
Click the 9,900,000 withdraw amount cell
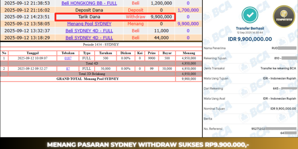[x=161, y=17]
